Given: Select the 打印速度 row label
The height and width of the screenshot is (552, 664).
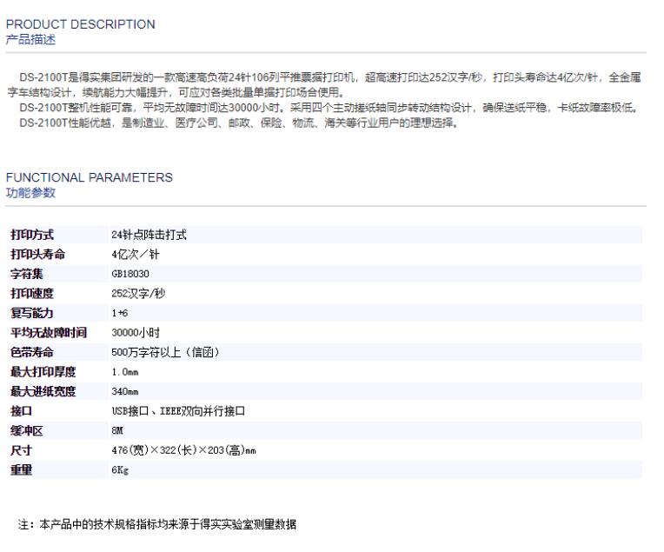Looking at the screenshot, I should (x=31, y=293).
